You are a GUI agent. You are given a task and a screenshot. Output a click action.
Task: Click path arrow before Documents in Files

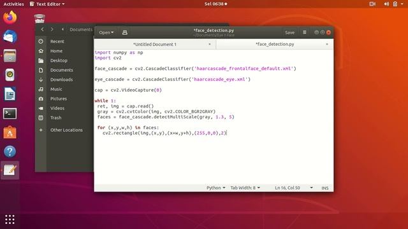62,29
